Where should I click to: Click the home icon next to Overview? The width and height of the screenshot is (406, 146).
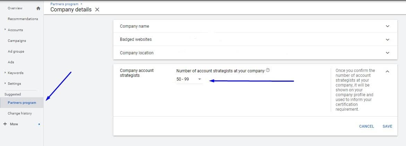pyautogui.click(x=38, y=8)
